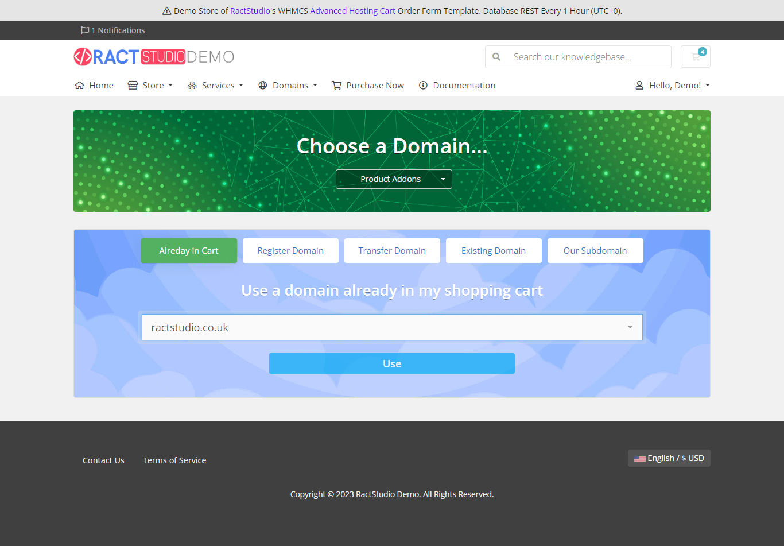Viewport: 784px width, 546px height.
Task: Click the magnifier icon in the search bar
Action: point(496,56)
